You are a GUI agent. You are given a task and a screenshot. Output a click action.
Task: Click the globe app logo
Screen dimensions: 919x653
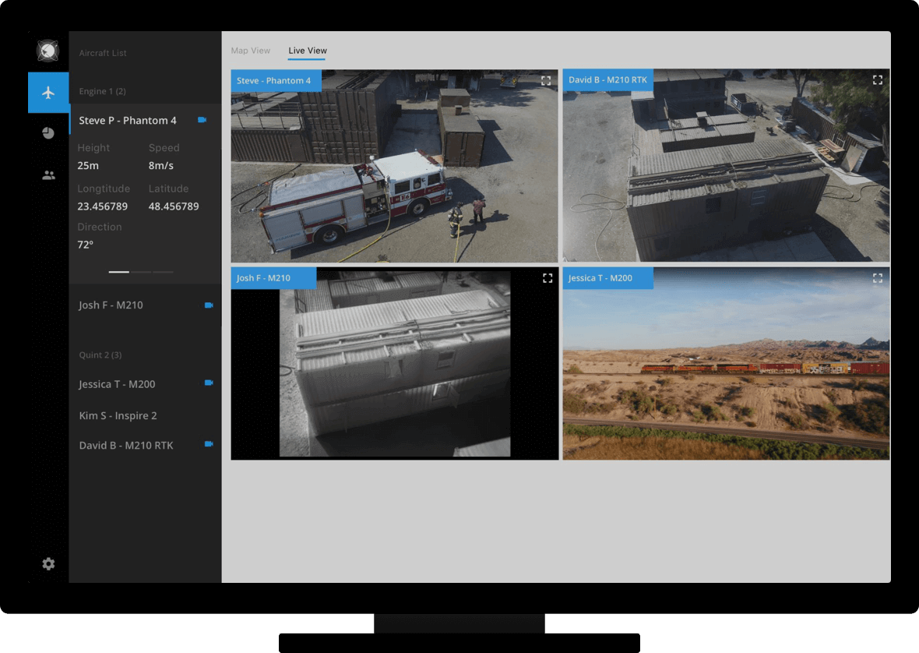(48, 51)
